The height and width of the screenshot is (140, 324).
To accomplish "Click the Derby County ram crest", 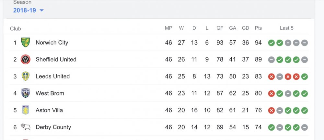I will click(26, 127).
